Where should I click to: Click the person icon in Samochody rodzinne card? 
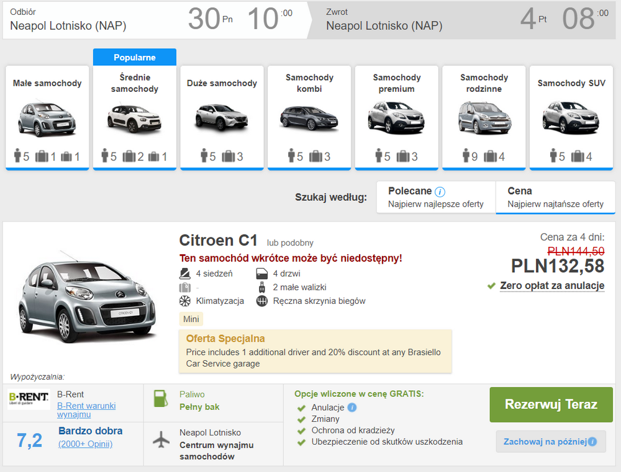point(466,156)
